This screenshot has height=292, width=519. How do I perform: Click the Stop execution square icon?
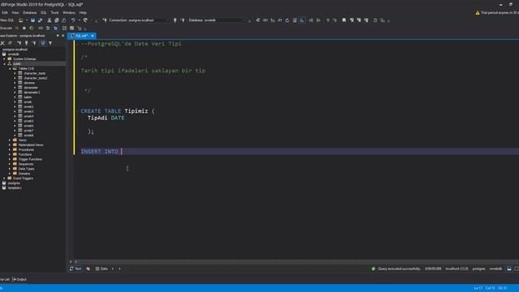24,28
